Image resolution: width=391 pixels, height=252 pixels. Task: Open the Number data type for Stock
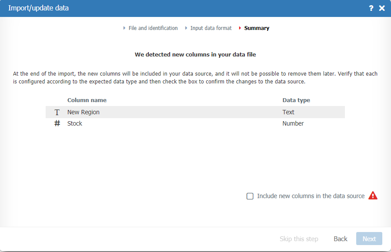tap(293, 123)
